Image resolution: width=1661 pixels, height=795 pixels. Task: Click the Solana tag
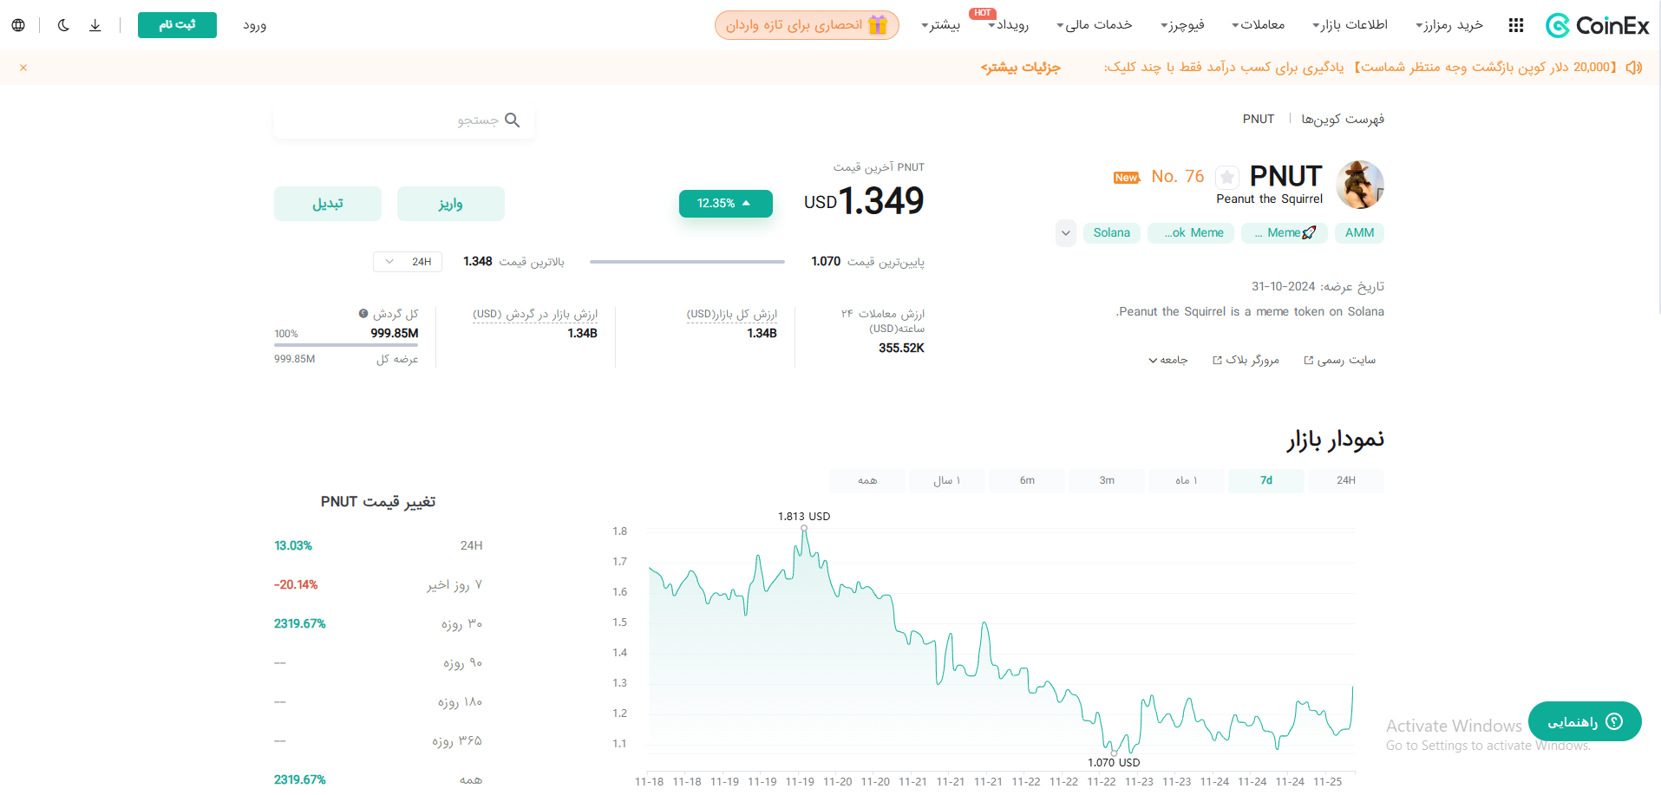point(1112,233)
